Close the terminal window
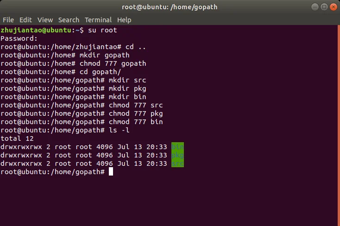 tap(334, 7)
